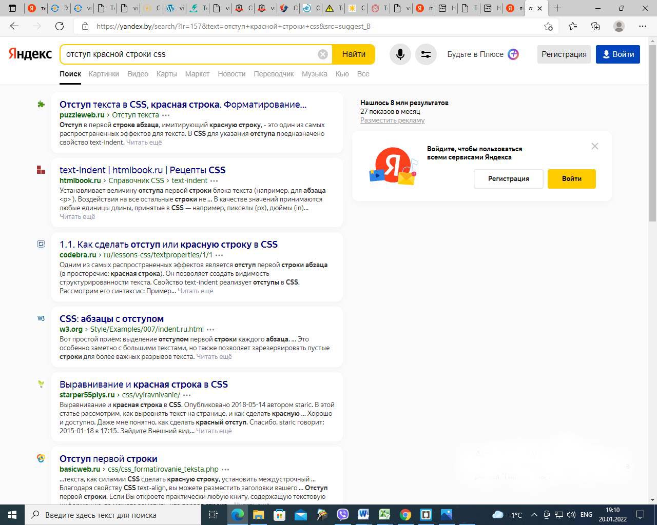657x525 pixels.
Task: Open the search settings filter icon
Action: pyautogui.click(x=426, y=54)
